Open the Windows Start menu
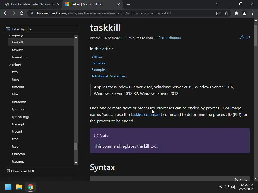This screenshot has height=193, width=258. (8, 187)
